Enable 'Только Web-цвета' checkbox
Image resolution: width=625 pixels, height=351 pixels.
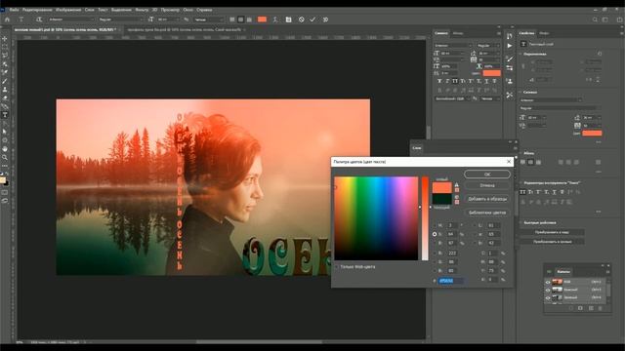(337, 267)
